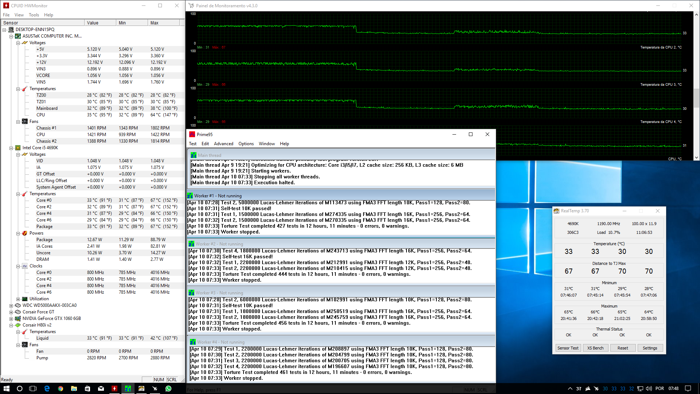Collapse the Clocks section
This screenshot has height=394, width=700.
click(x=18, y=266)
